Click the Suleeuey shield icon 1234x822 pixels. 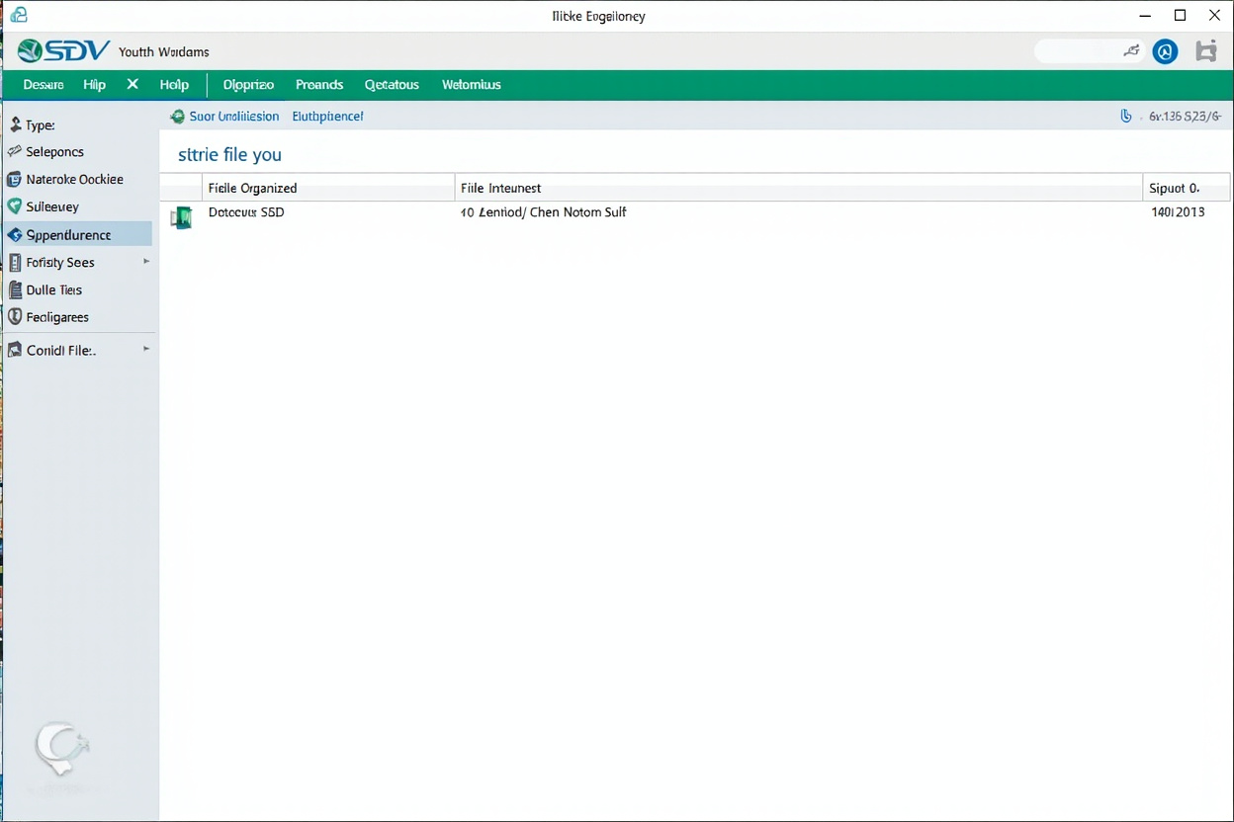pyautogui.click(x=15, y=207)
